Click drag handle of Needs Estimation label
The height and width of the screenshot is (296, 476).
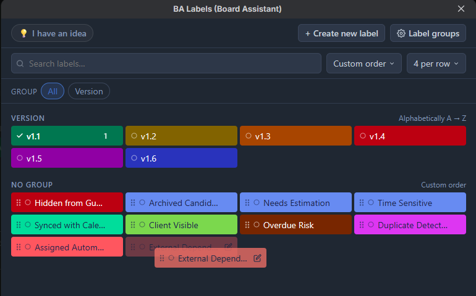coord(247,202)
